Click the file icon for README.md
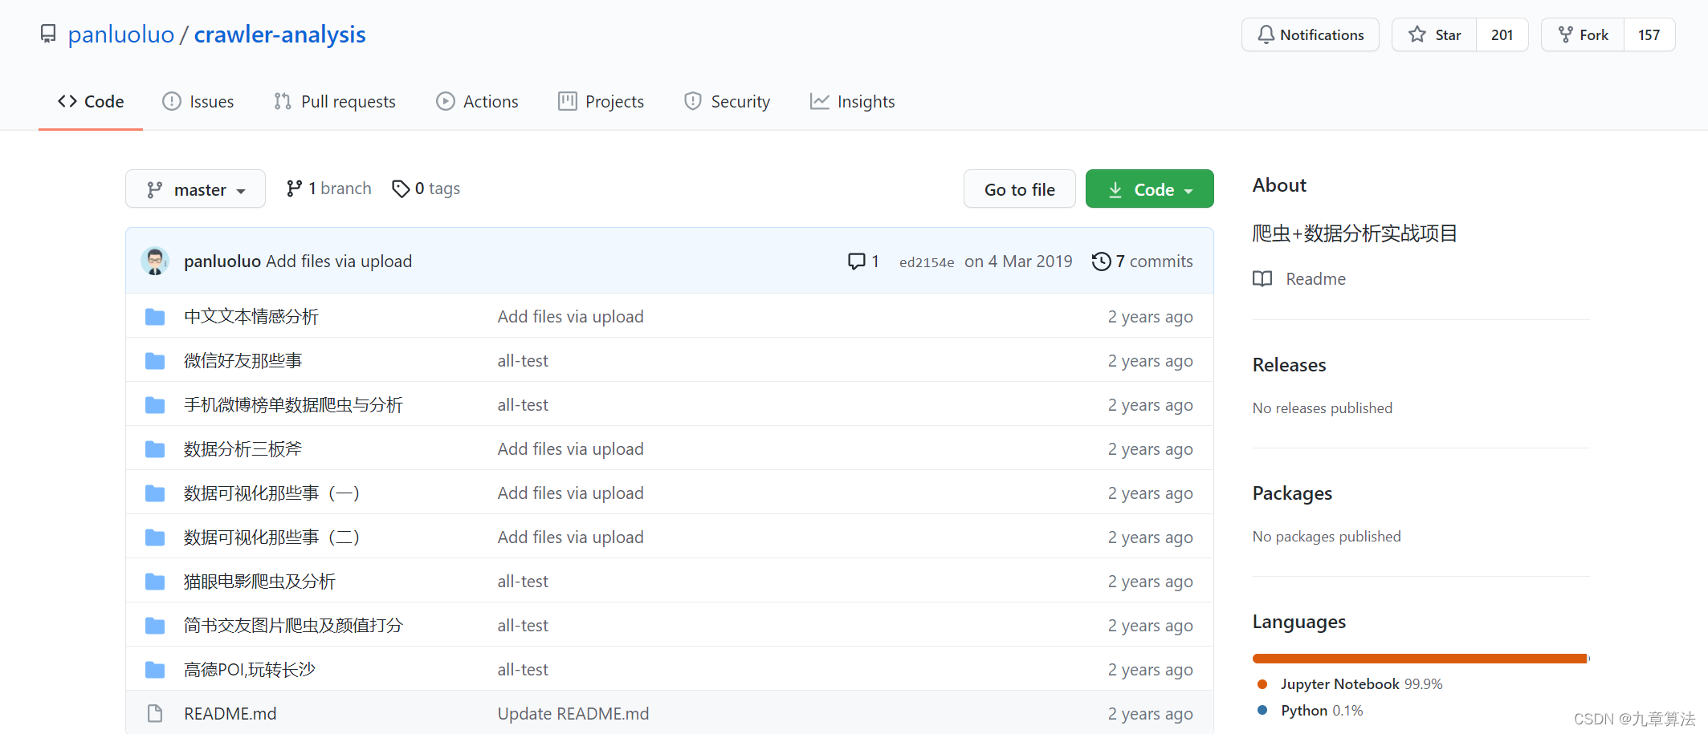 pos(155,714)
